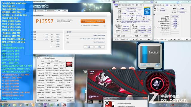The height and width of the screenshot is (107, 191).
Task: Open the SPD tab in left CPU-Z window
Action: pos(133,5)
